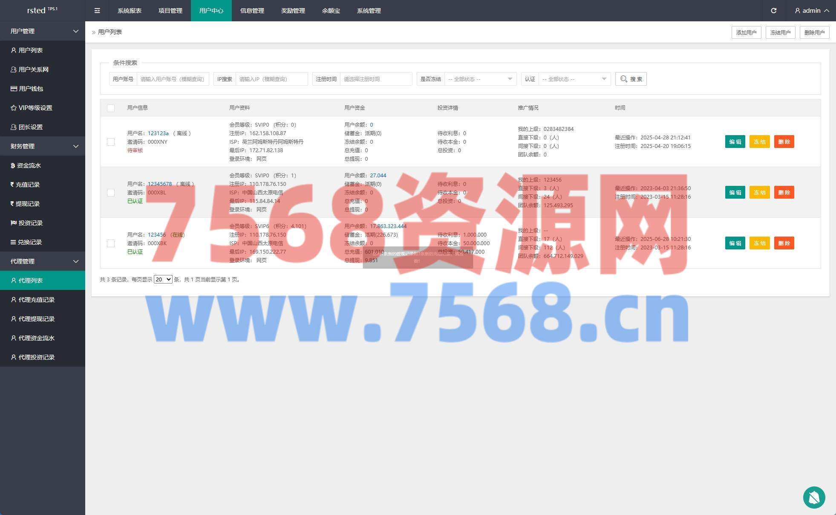The image size is (836, 515).
Task: Toggle the select-all checkbox in table header
Action: pos(111,108)
